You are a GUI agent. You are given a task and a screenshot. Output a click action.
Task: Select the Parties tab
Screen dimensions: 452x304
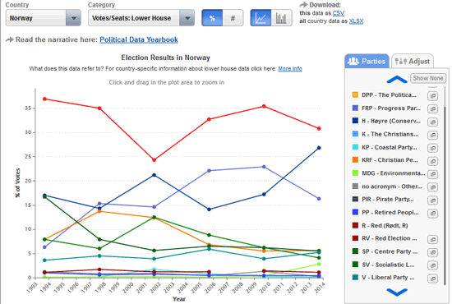pyautogui.click(x=367, y=61)
